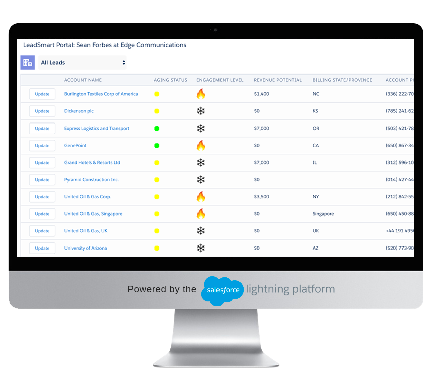Click the snowflake icon for Pyramid Construction
Image resolution: width=438 pixels, height=370 pixels.
[201, 179]
